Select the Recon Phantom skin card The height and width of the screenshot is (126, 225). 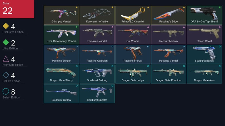[169, 35]
